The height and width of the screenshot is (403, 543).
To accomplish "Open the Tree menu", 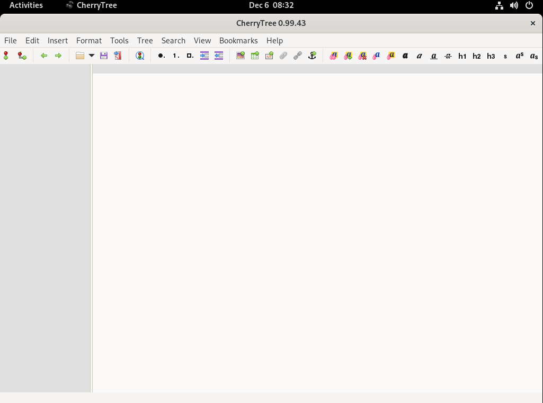I will [145, 41].
